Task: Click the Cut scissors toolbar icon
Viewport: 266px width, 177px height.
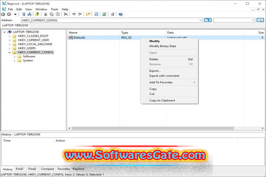Action: pyautogui.click(x=45, y=14)
